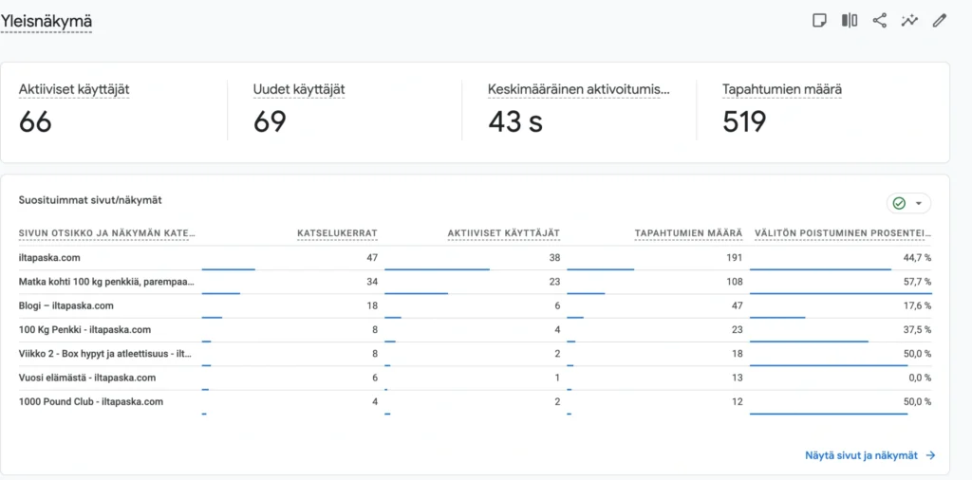Click the 0,0 % bounce rate cell
This screenshot has width=972, height=480.
[919, 378]
